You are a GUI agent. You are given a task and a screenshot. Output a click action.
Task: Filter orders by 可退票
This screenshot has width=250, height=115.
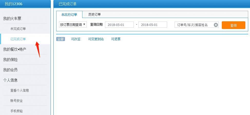coord(116,39)
